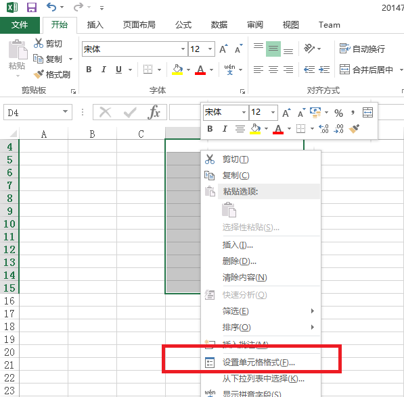
Task: Click the percent style icon in mini toolbar
Action: 338,113
